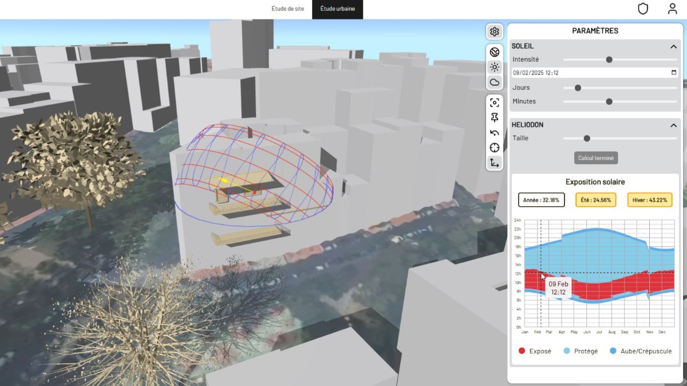This screenshot has height=386, width=687.
Task: Click the Taille slider handle
Action: (x=587, y=138)
